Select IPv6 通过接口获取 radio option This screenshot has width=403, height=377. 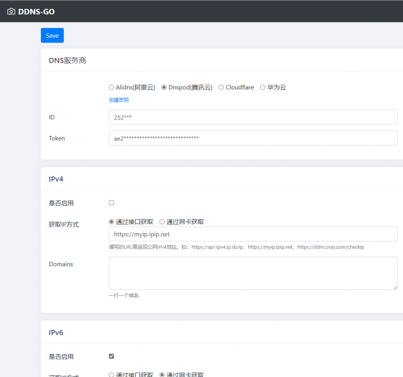[x=111, y=375]
